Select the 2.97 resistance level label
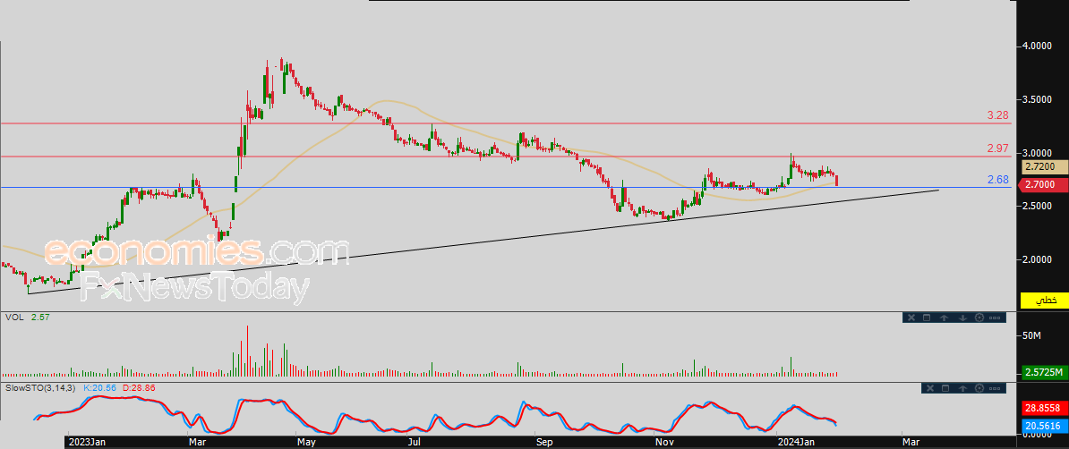Viewport: 1069px width, 449px height. point(997,148)
